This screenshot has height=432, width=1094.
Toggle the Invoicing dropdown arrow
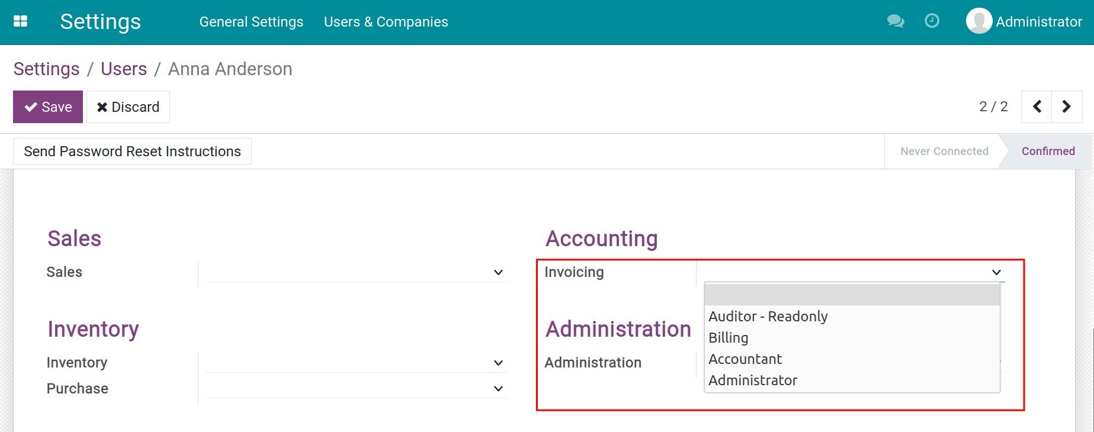click(996, 272)
